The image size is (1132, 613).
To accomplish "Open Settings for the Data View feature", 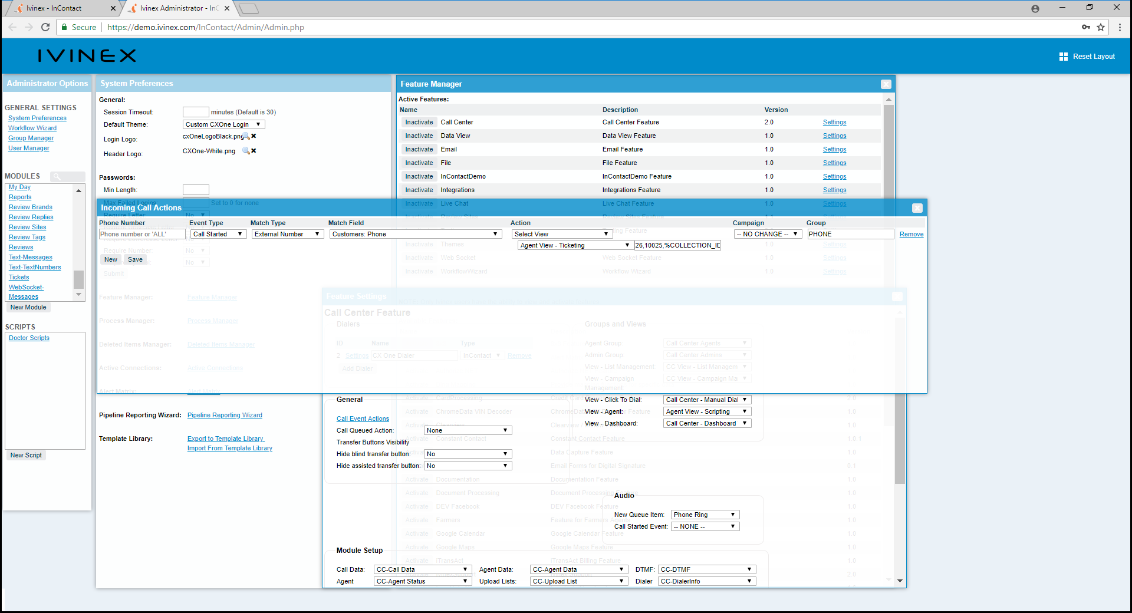I will (x=834, y=136).
